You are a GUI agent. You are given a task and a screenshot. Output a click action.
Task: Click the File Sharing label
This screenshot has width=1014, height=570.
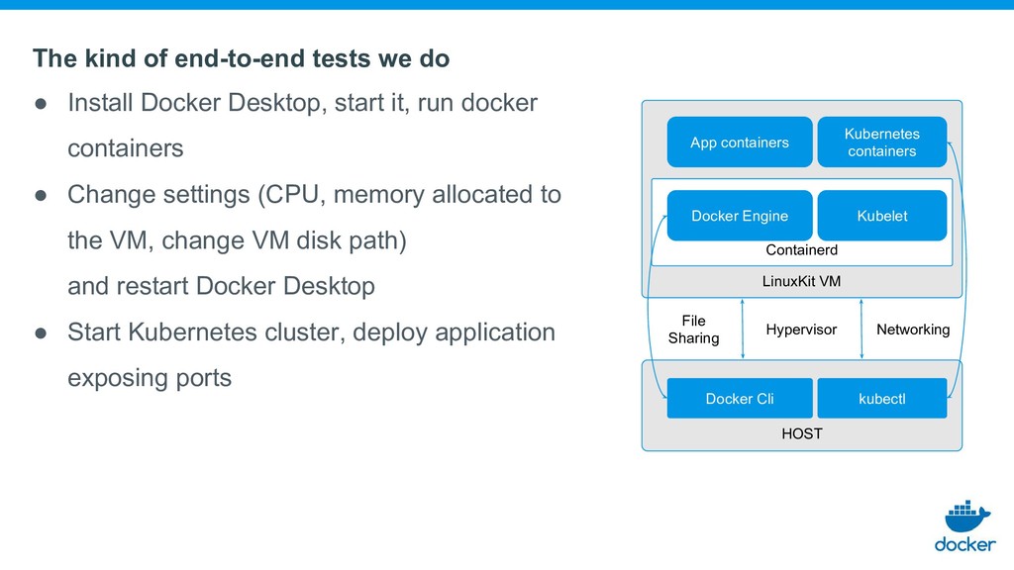pos(693,329)
